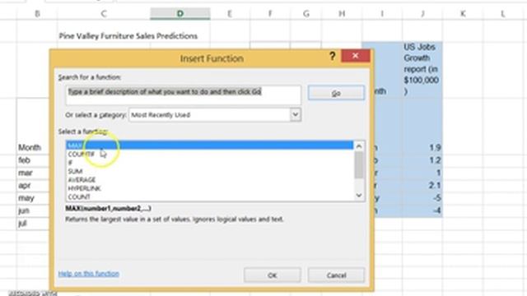The width and height of the screenshot is (527, 296).
Task: Select column C header
Action: click(x=104, y=14)
